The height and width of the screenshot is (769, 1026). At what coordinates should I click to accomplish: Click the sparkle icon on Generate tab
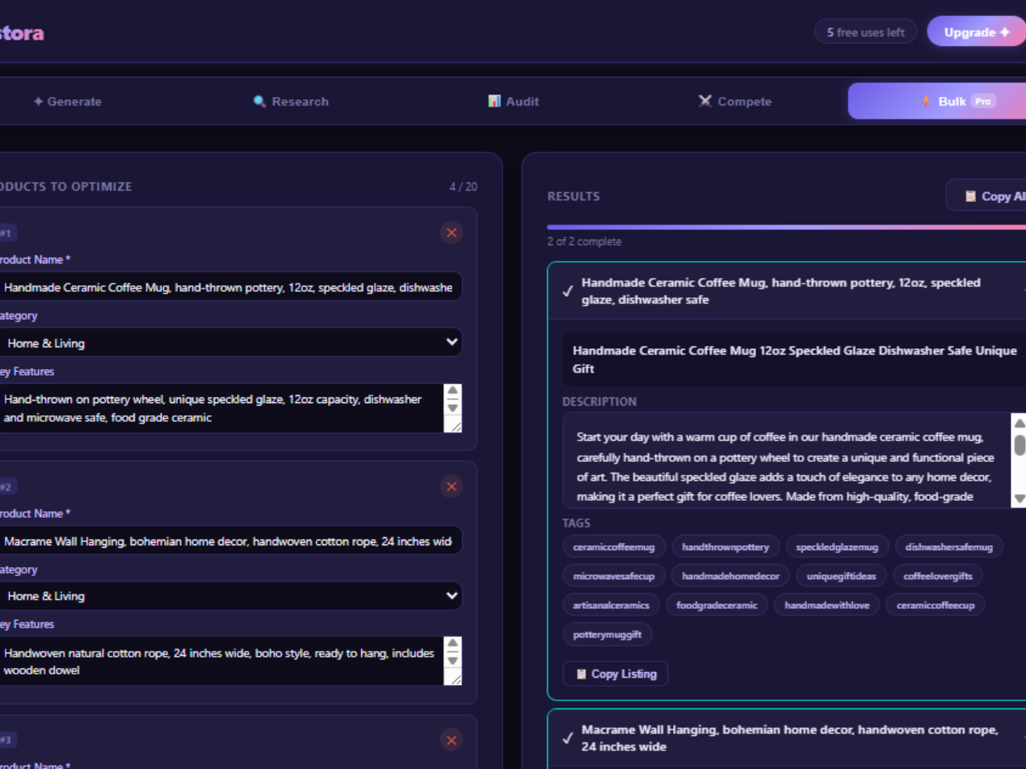click(x=38, y=101)
